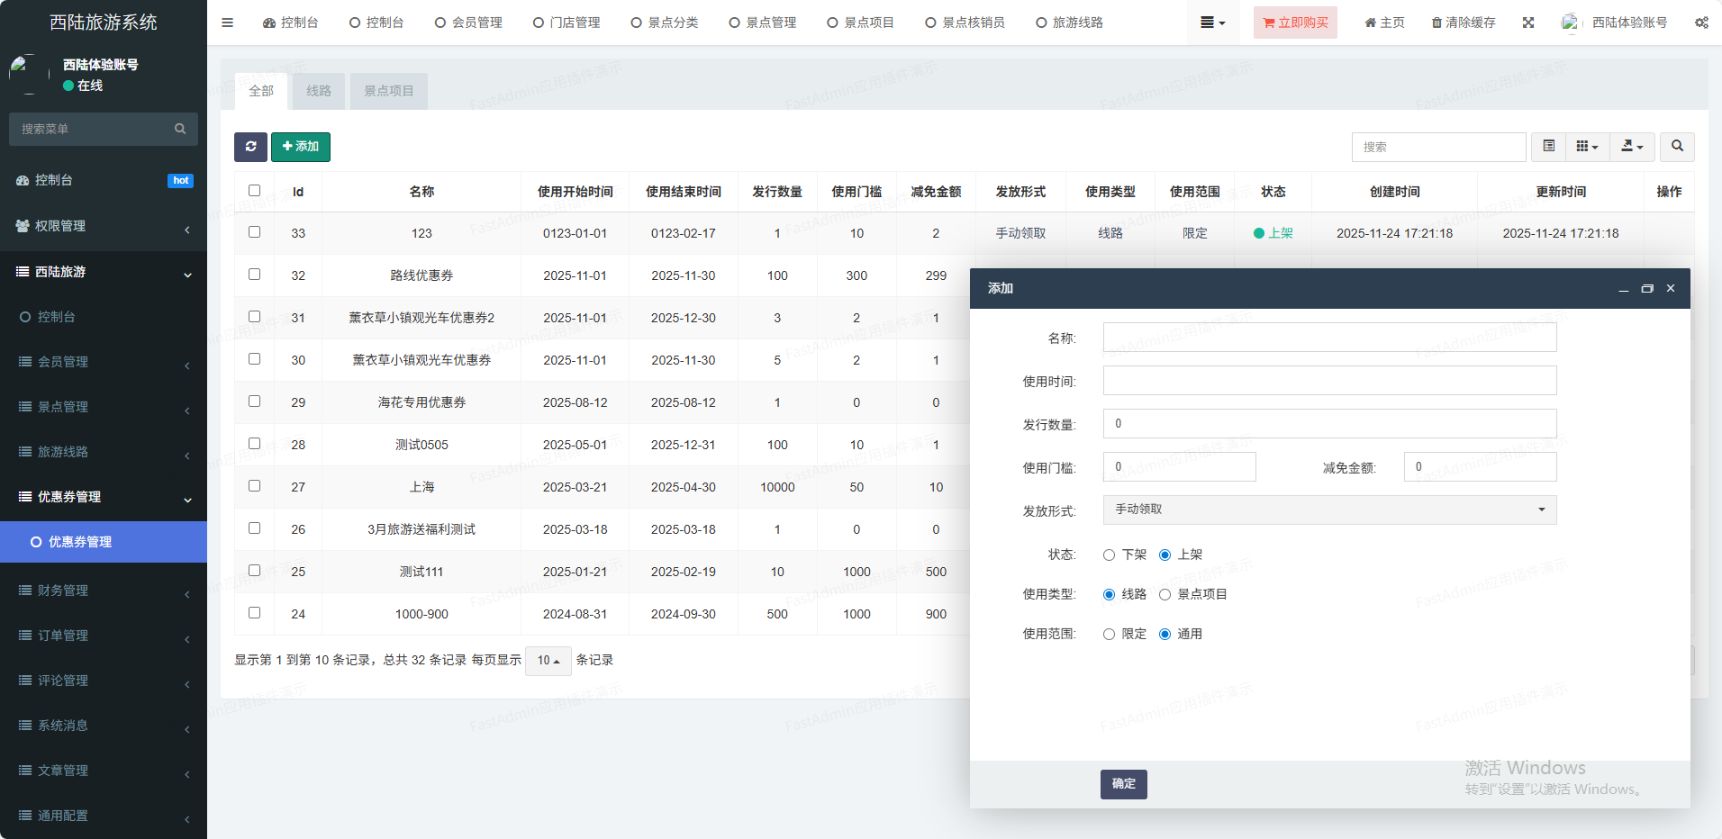Open the settings gears icon
This screenshot has height=839, width=1722.
(1701, 23)
